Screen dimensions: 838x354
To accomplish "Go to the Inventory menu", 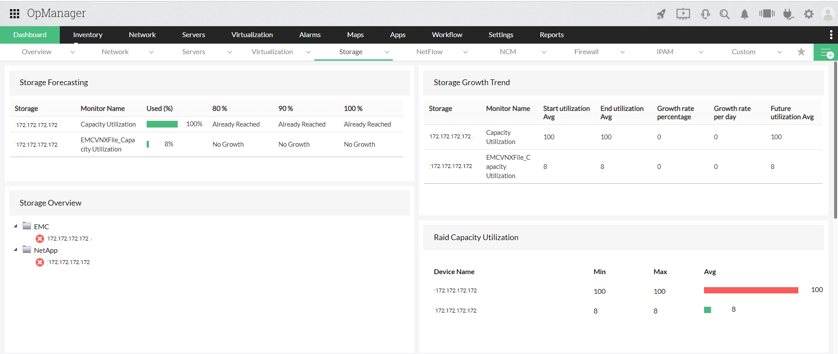I will [x=88, y=35].
